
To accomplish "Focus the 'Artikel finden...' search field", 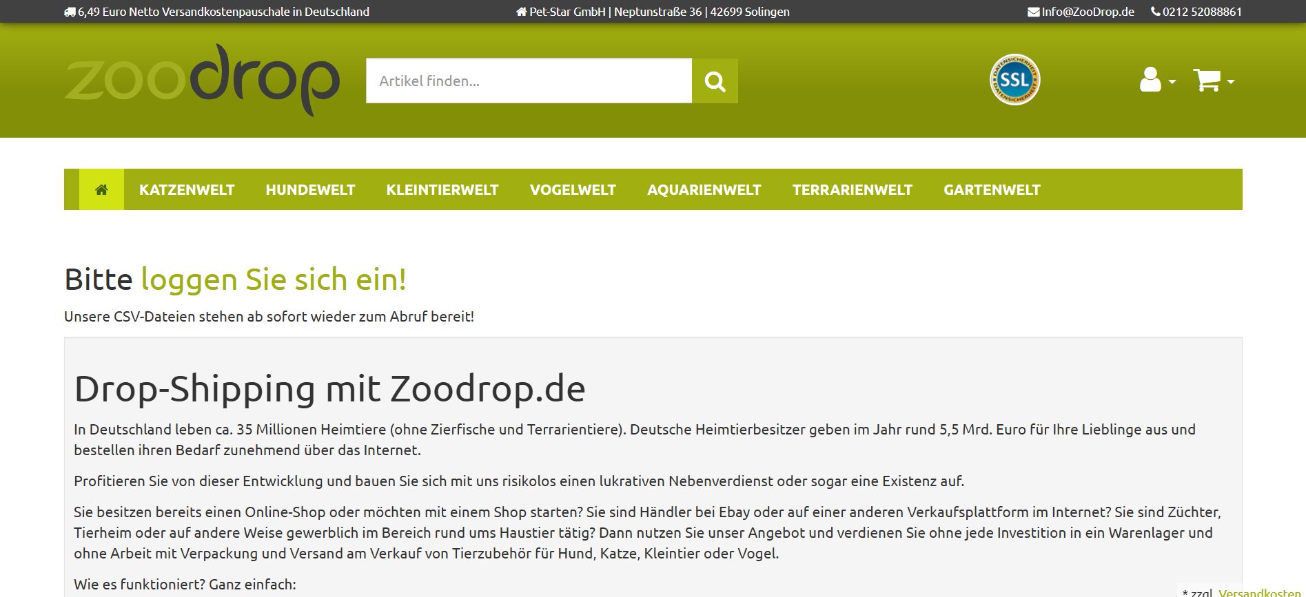I will click(529, 81).
